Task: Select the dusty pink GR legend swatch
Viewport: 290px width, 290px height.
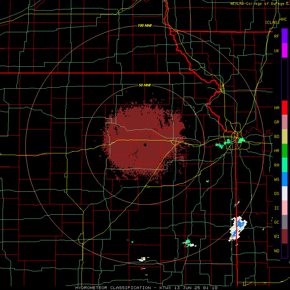Action: (285, 122)
